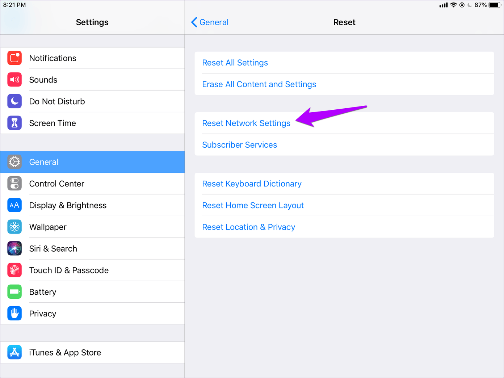
Task: Tap the green Battery icon
Action: (14, 292)
